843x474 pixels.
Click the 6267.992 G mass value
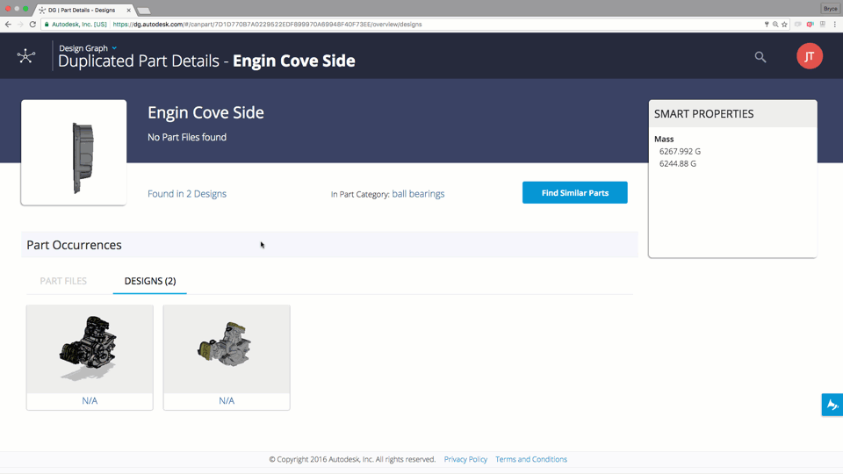pyautogui.click(x=680, y=151)
